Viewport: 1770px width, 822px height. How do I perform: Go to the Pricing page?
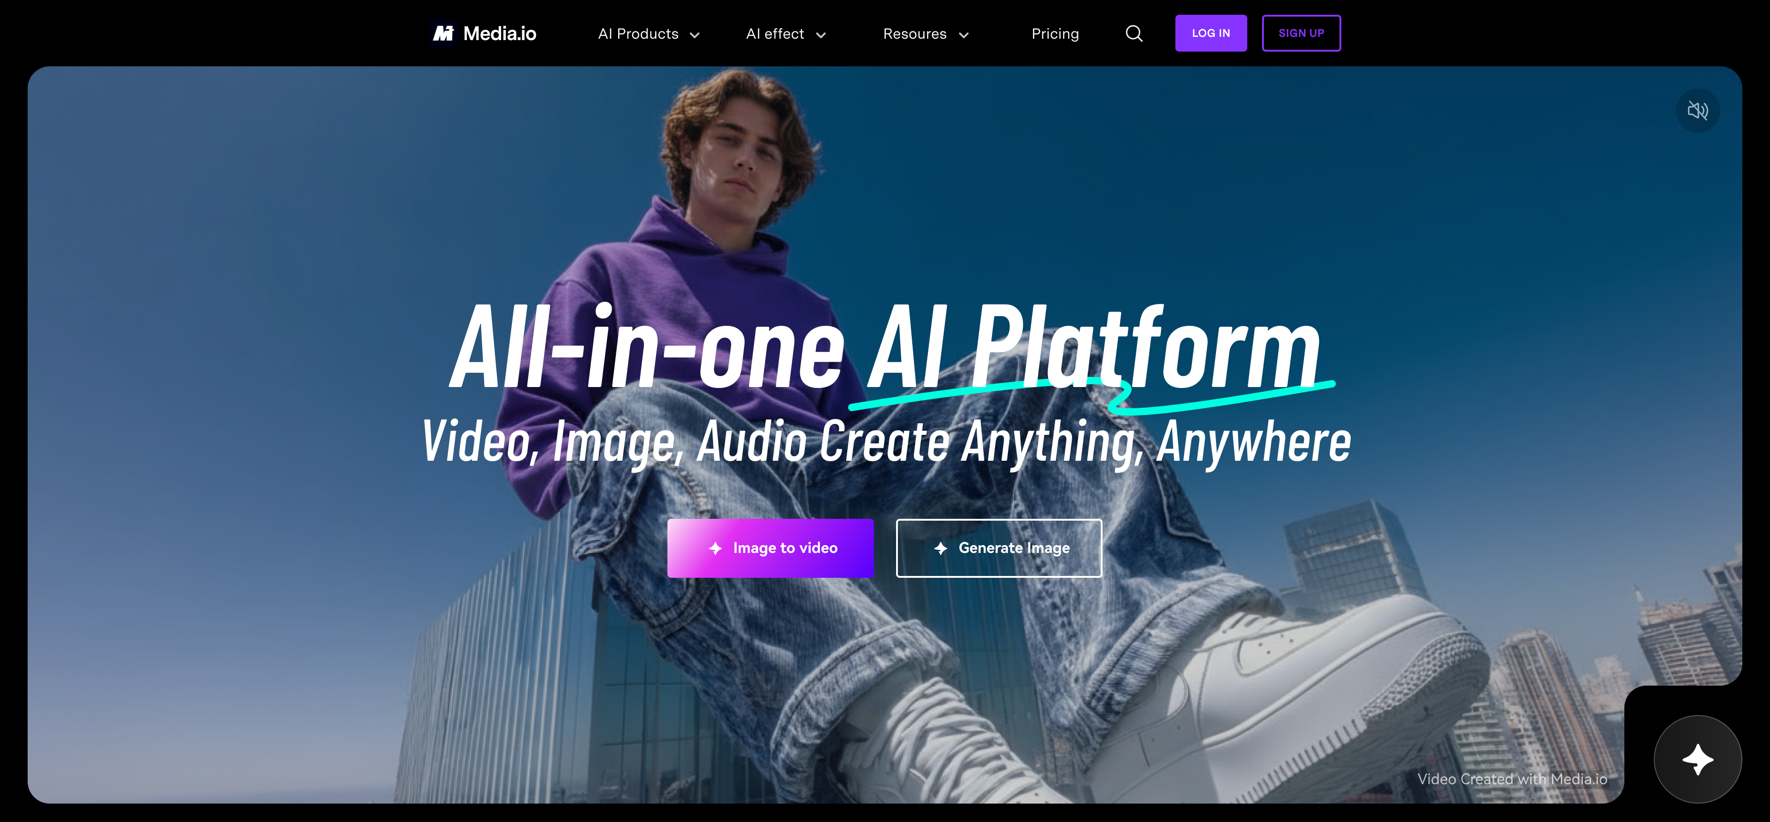pyautogui.click(x=1055, y=34)
